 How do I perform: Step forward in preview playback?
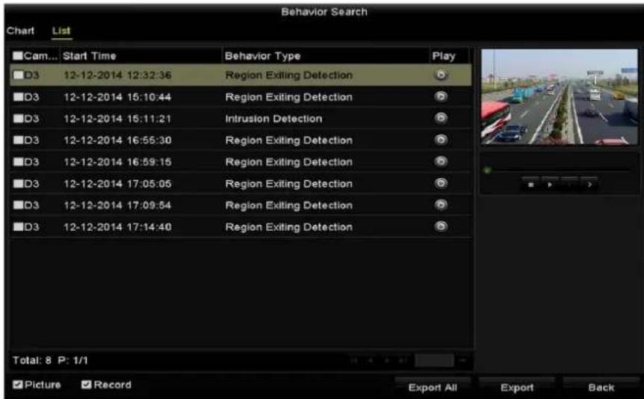[589, 185]
